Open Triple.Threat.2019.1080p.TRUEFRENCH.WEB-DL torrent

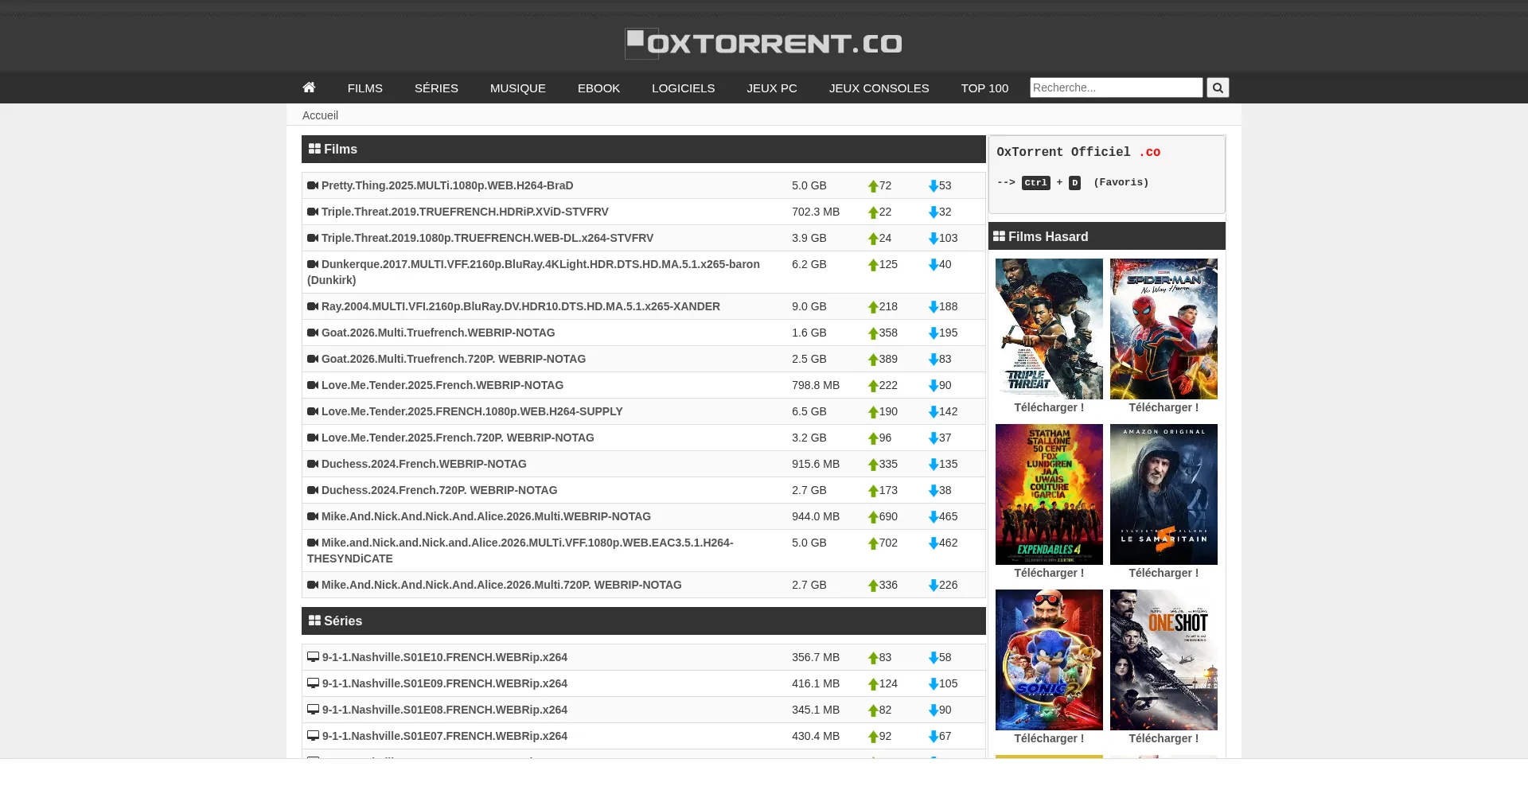point(487,238)
